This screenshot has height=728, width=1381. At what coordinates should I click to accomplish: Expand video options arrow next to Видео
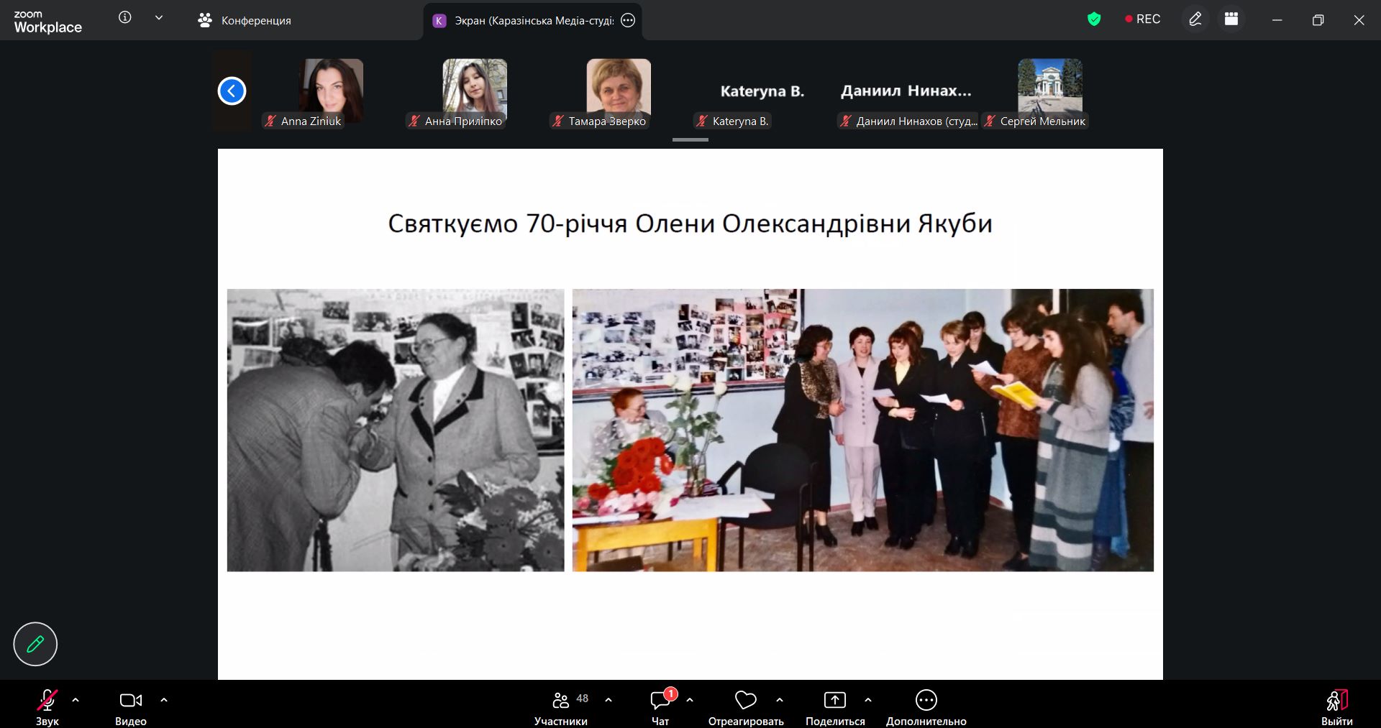pos(164,700)
